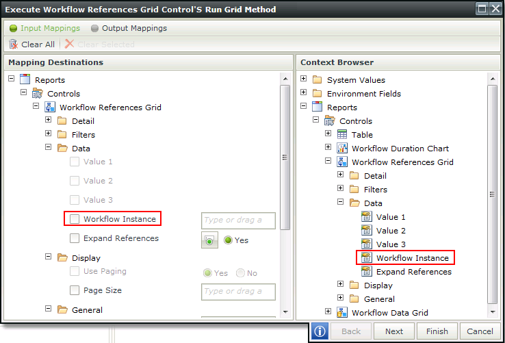
Task: Click the Workflow Instance input field
Action: (x=238, y=220)
